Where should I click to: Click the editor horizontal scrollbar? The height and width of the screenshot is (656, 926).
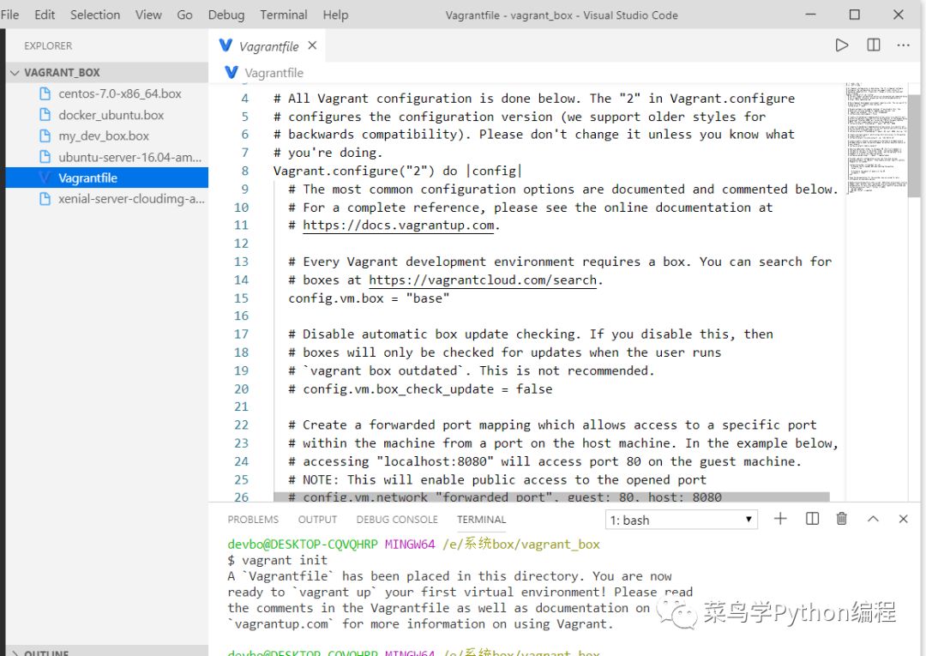tap(551, 497)
